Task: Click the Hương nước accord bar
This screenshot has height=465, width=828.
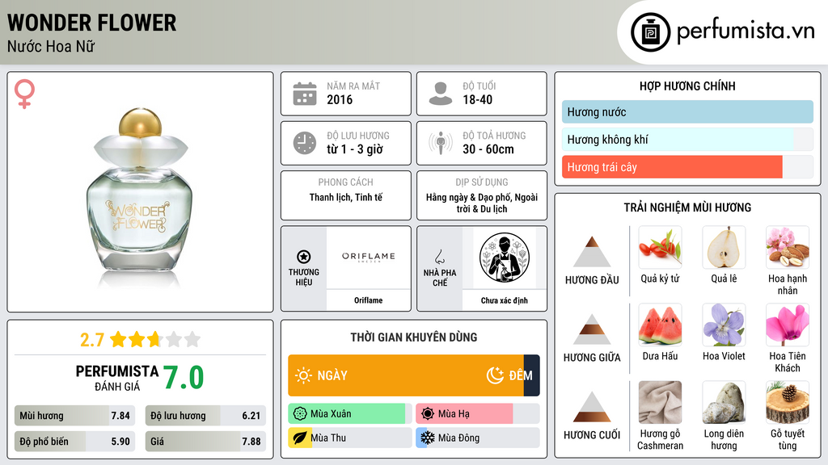Action: coord(687,111)
